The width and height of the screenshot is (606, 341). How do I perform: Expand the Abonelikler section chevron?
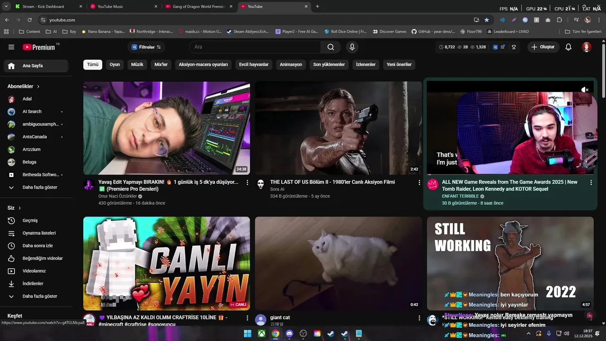(x=38, y=87)
